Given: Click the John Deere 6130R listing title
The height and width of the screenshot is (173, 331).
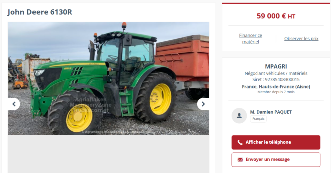Looking at the screenshot, I should pyautogui.click(x=40, y=12).
